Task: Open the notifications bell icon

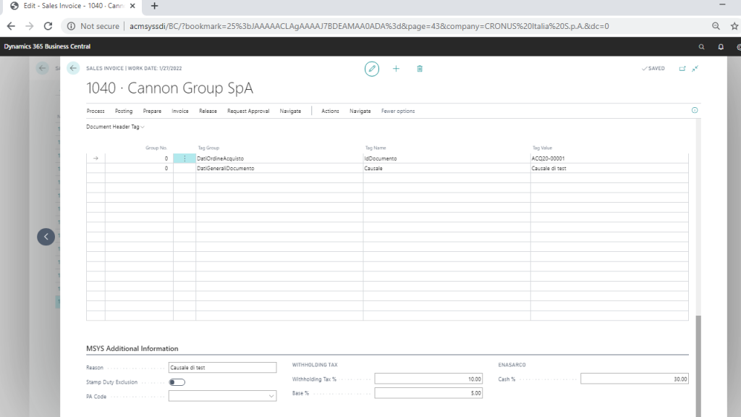Action: coord(721,46)
